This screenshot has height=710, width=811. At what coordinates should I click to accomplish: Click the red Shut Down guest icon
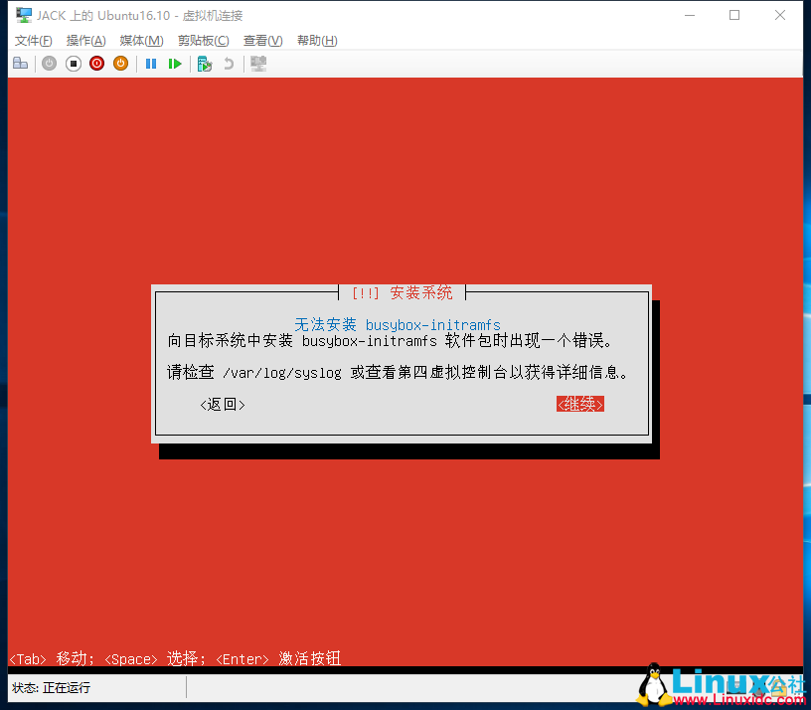(x=96, y=63)
